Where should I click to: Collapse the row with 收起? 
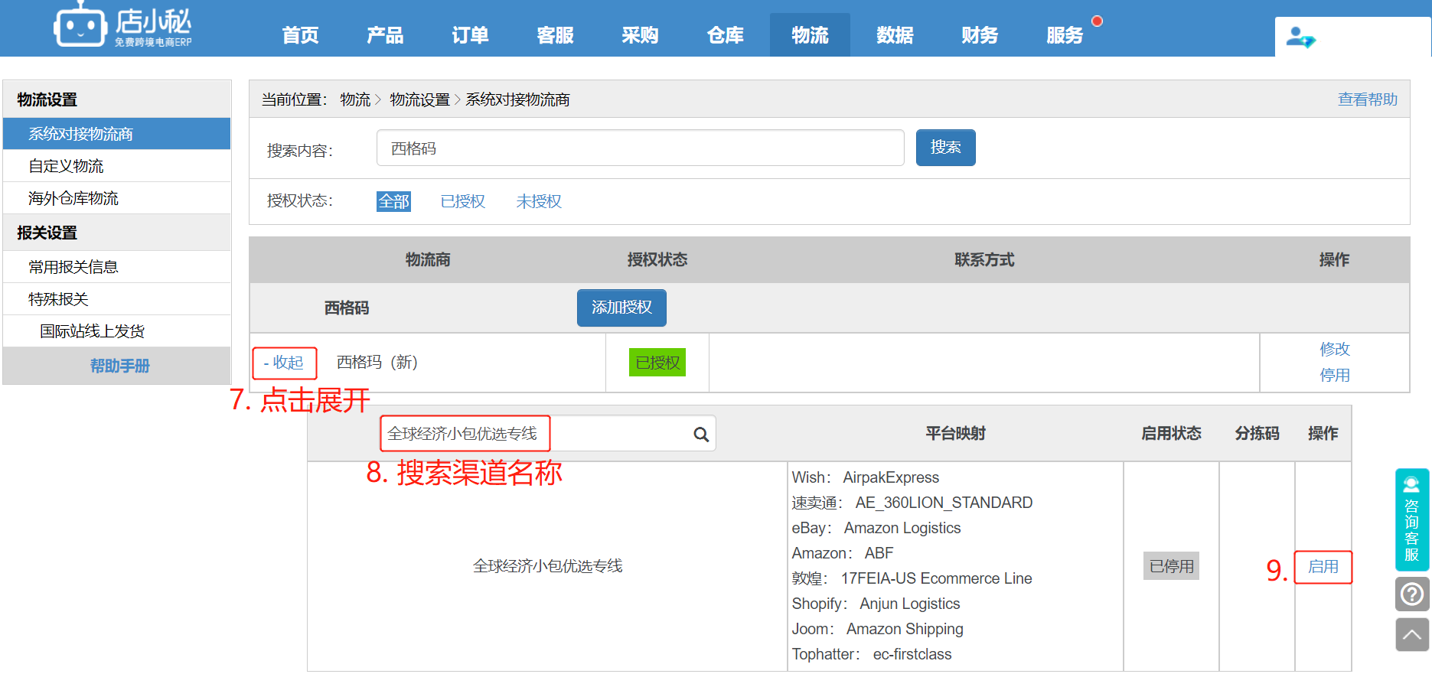pyautogui.click(x=284, y=363)
